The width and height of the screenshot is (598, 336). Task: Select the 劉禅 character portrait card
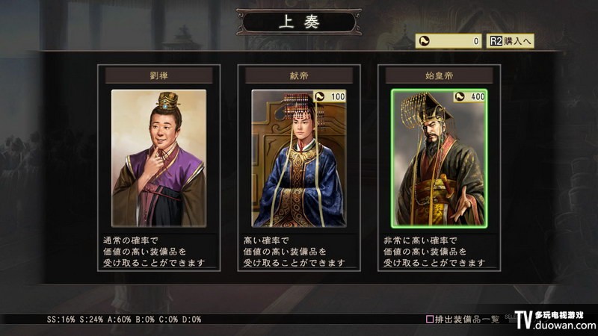click(158, 158)
